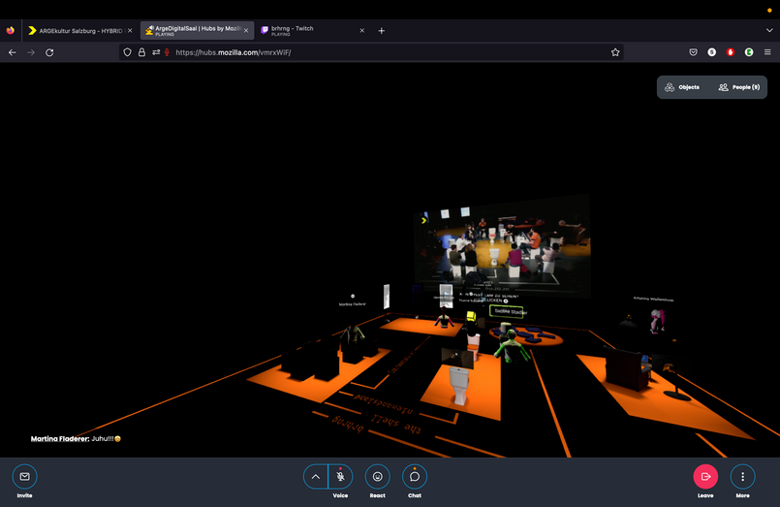Open the More options menu

(742, 476)
